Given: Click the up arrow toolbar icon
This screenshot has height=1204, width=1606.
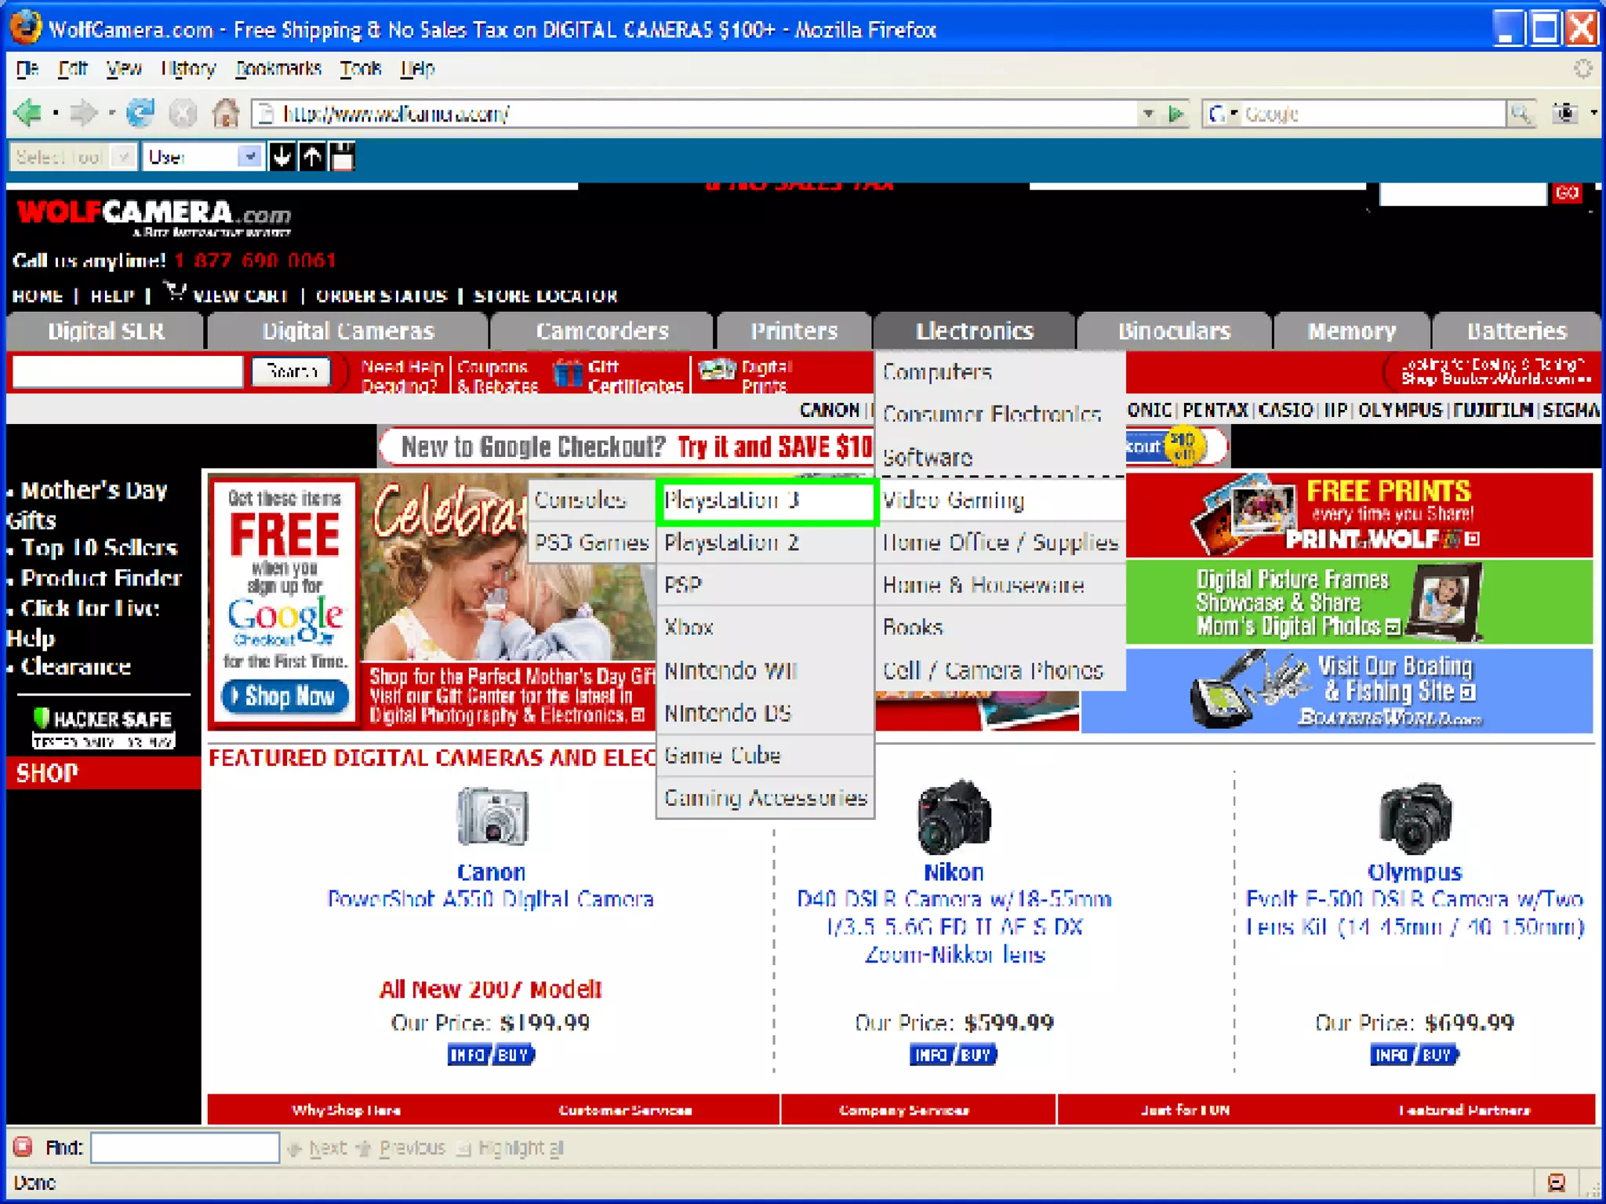Looking at the screenshot, I should [x=312, y=157].
